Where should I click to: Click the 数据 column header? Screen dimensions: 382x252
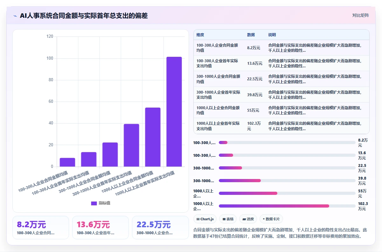[x=251, y=35]
